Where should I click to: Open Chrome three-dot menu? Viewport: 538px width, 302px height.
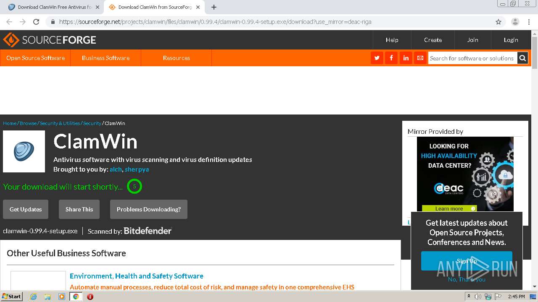(528, 22)
